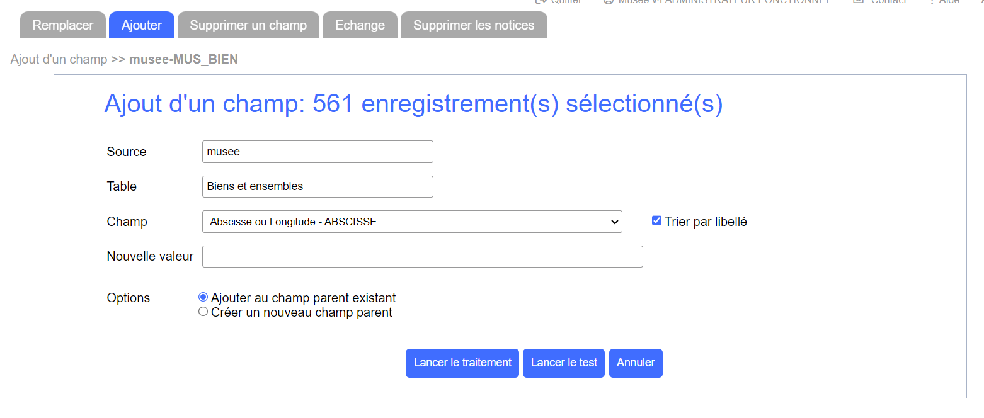Choose Créer un nouveau champ parent
The image size is (984, 418).
tap(203, 312)
